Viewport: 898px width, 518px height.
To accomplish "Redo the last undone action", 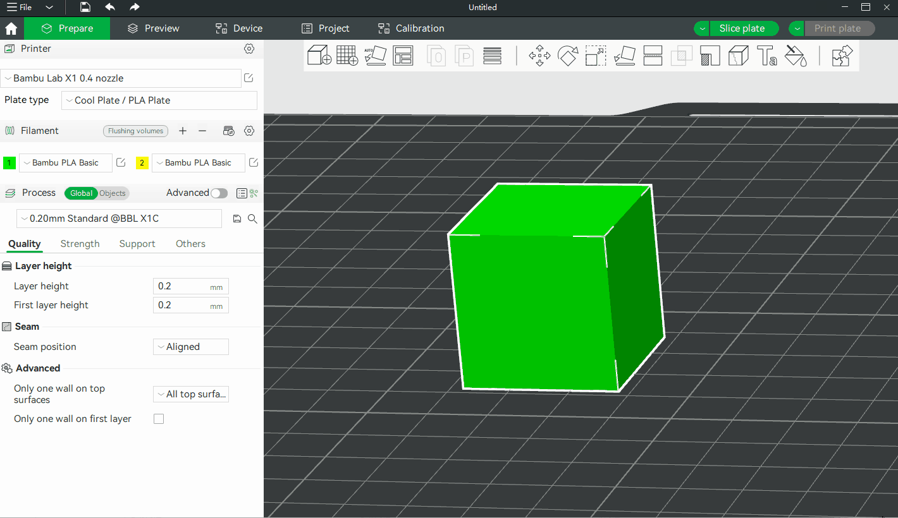I will 134,7.
